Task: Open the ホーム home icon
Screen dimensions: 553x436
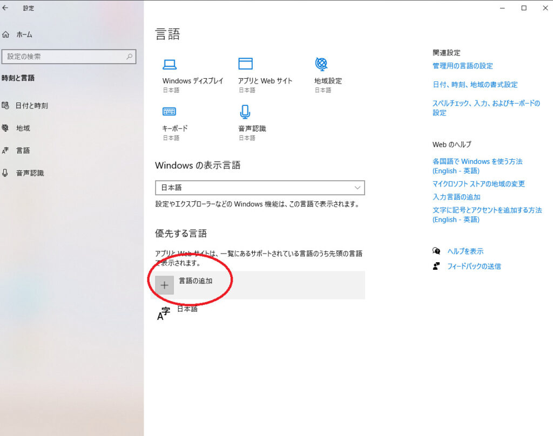Action: coord(5,35)
